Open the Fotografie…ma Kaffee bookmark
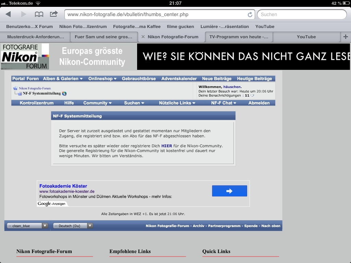351x263 pixels. click(x=137, y=27)
